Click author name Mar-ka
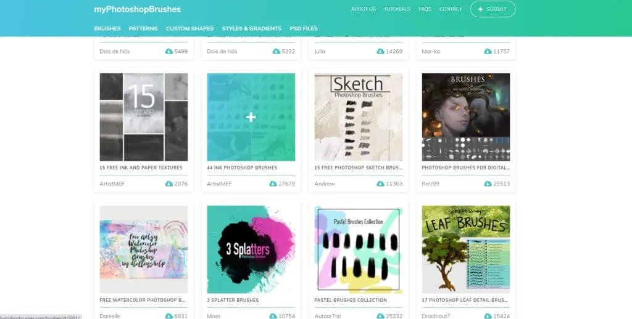This screenshot has height=319, width=632. tap(431, 52)
